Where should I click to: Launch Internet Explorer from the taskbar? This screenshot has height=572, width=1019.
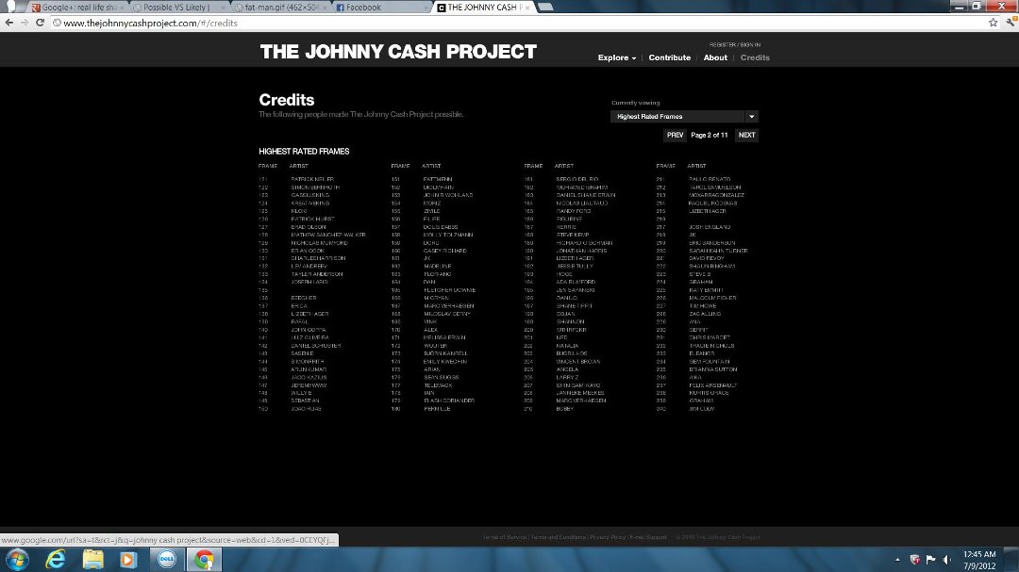(56, 560)
